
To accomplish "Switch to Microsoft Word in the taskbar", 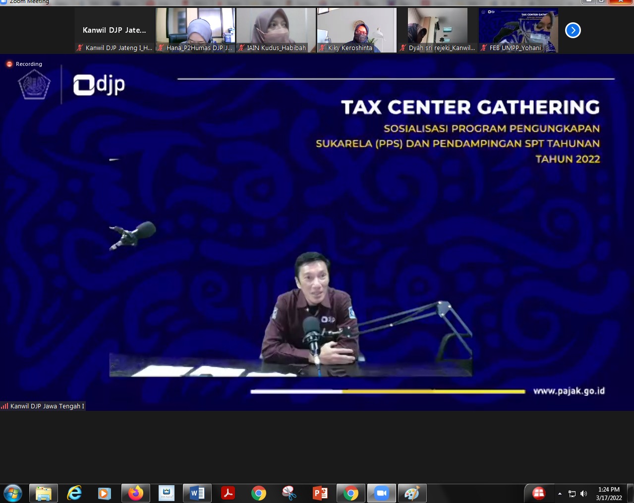I will [197, 494].
